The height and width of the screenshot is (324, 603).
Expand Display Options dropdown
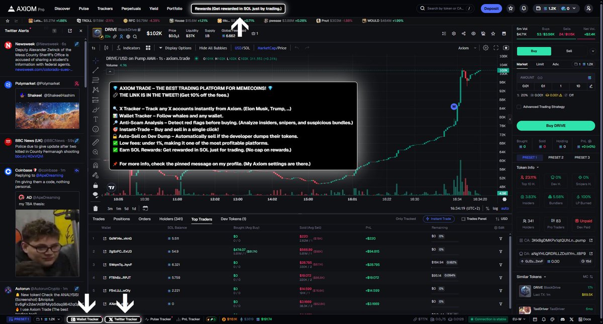175,48
